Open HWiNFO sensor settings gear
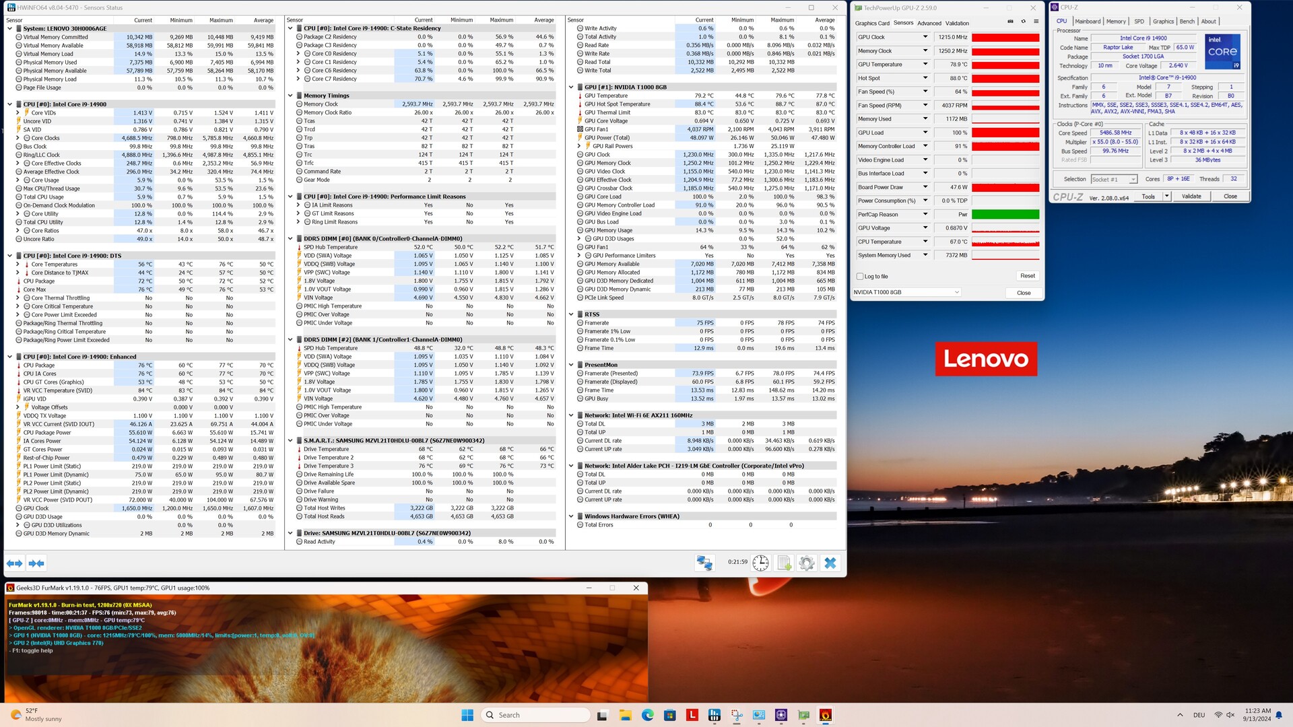Viewport: 1293px width, 727px height. (x=807, y=563)
